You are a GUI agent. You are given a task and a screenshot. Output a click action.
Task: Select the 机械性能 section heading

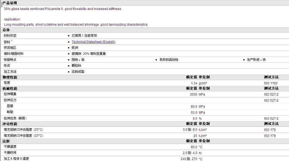click(10, 88)
